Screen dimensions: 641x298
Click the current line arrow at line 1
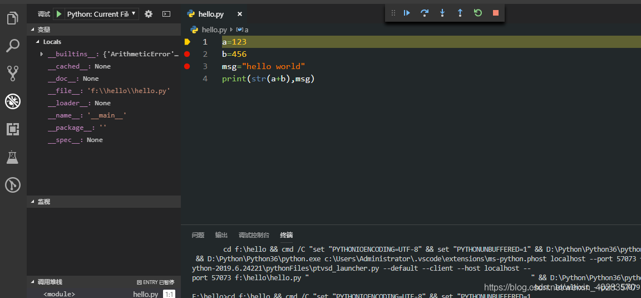187,42
